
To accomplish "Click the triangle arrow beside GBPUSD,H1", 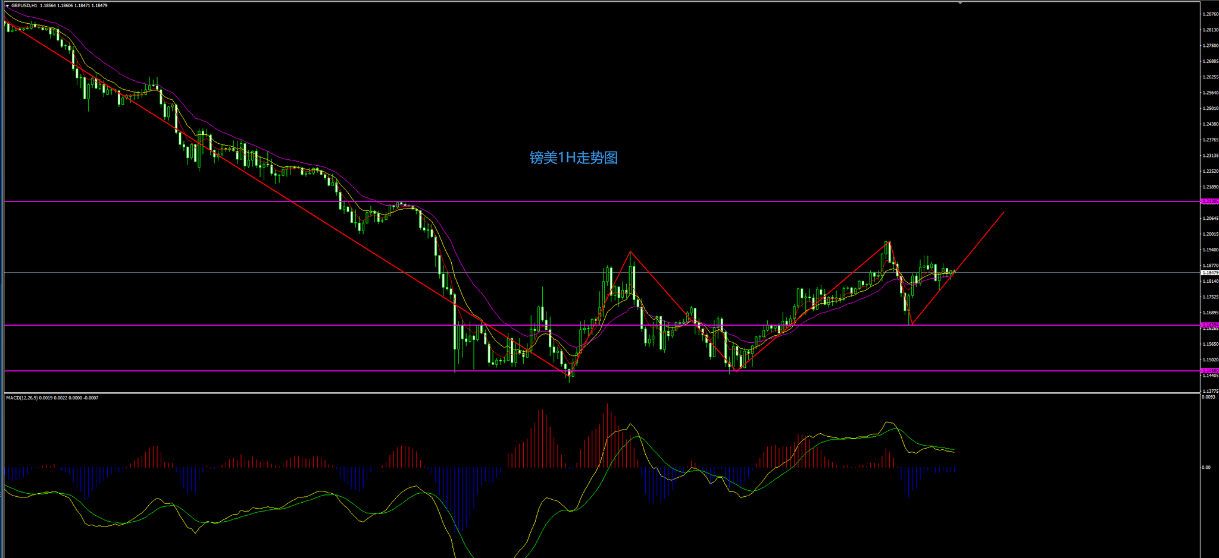I will [8, 5].
